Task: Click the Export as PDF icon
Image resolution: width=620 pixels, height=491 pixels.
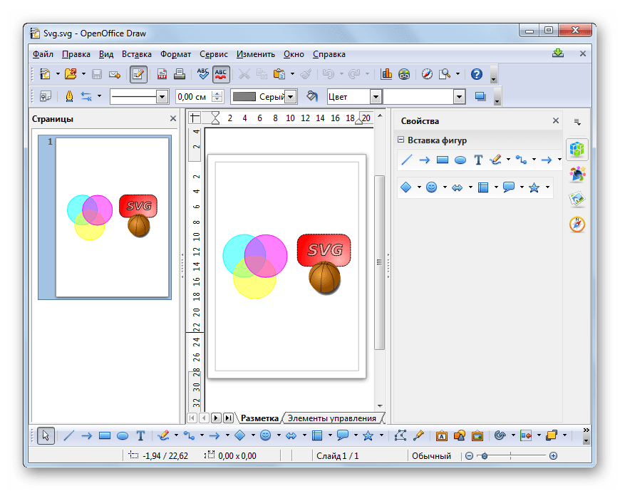Action: pyautogui.click(x=162, y=73)
